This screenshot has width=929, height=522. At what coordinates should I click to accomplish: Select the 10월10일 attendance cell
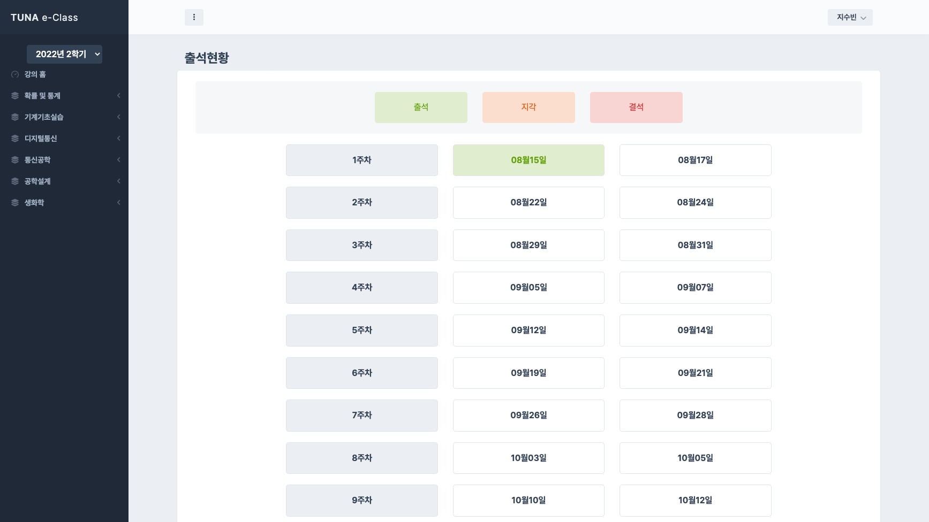tap(528, 501)
